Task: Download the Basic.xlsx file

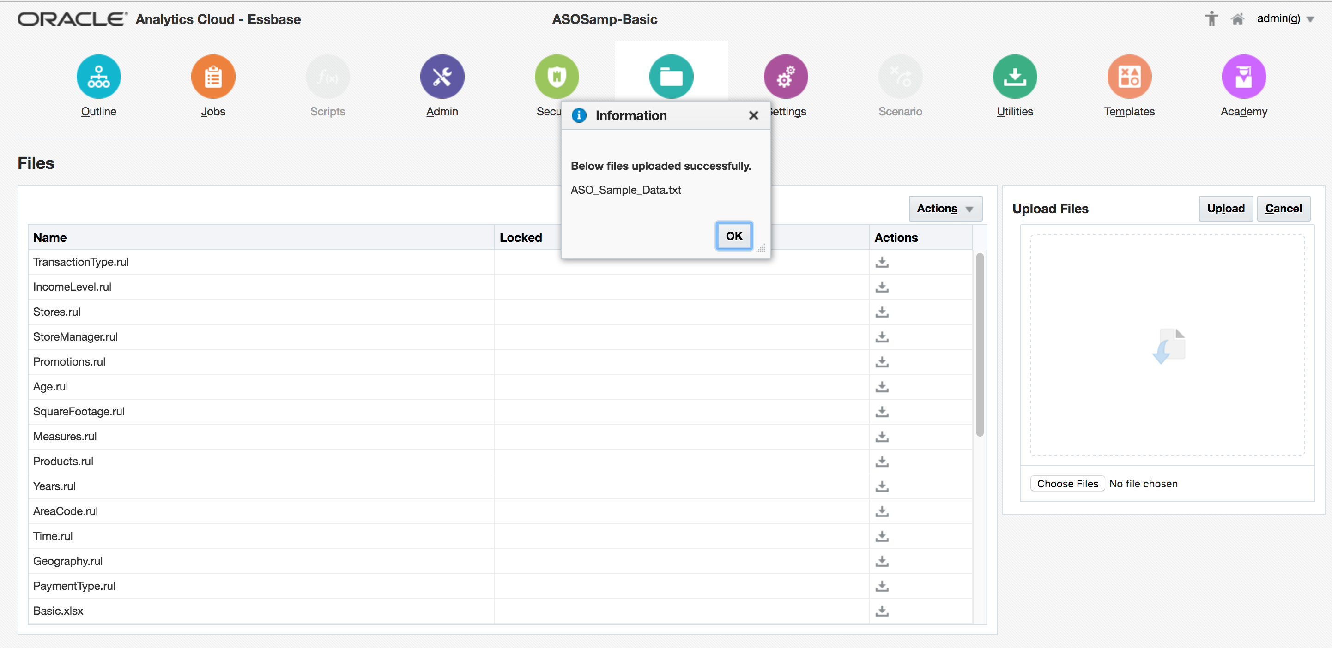Action: pos(882,611)
